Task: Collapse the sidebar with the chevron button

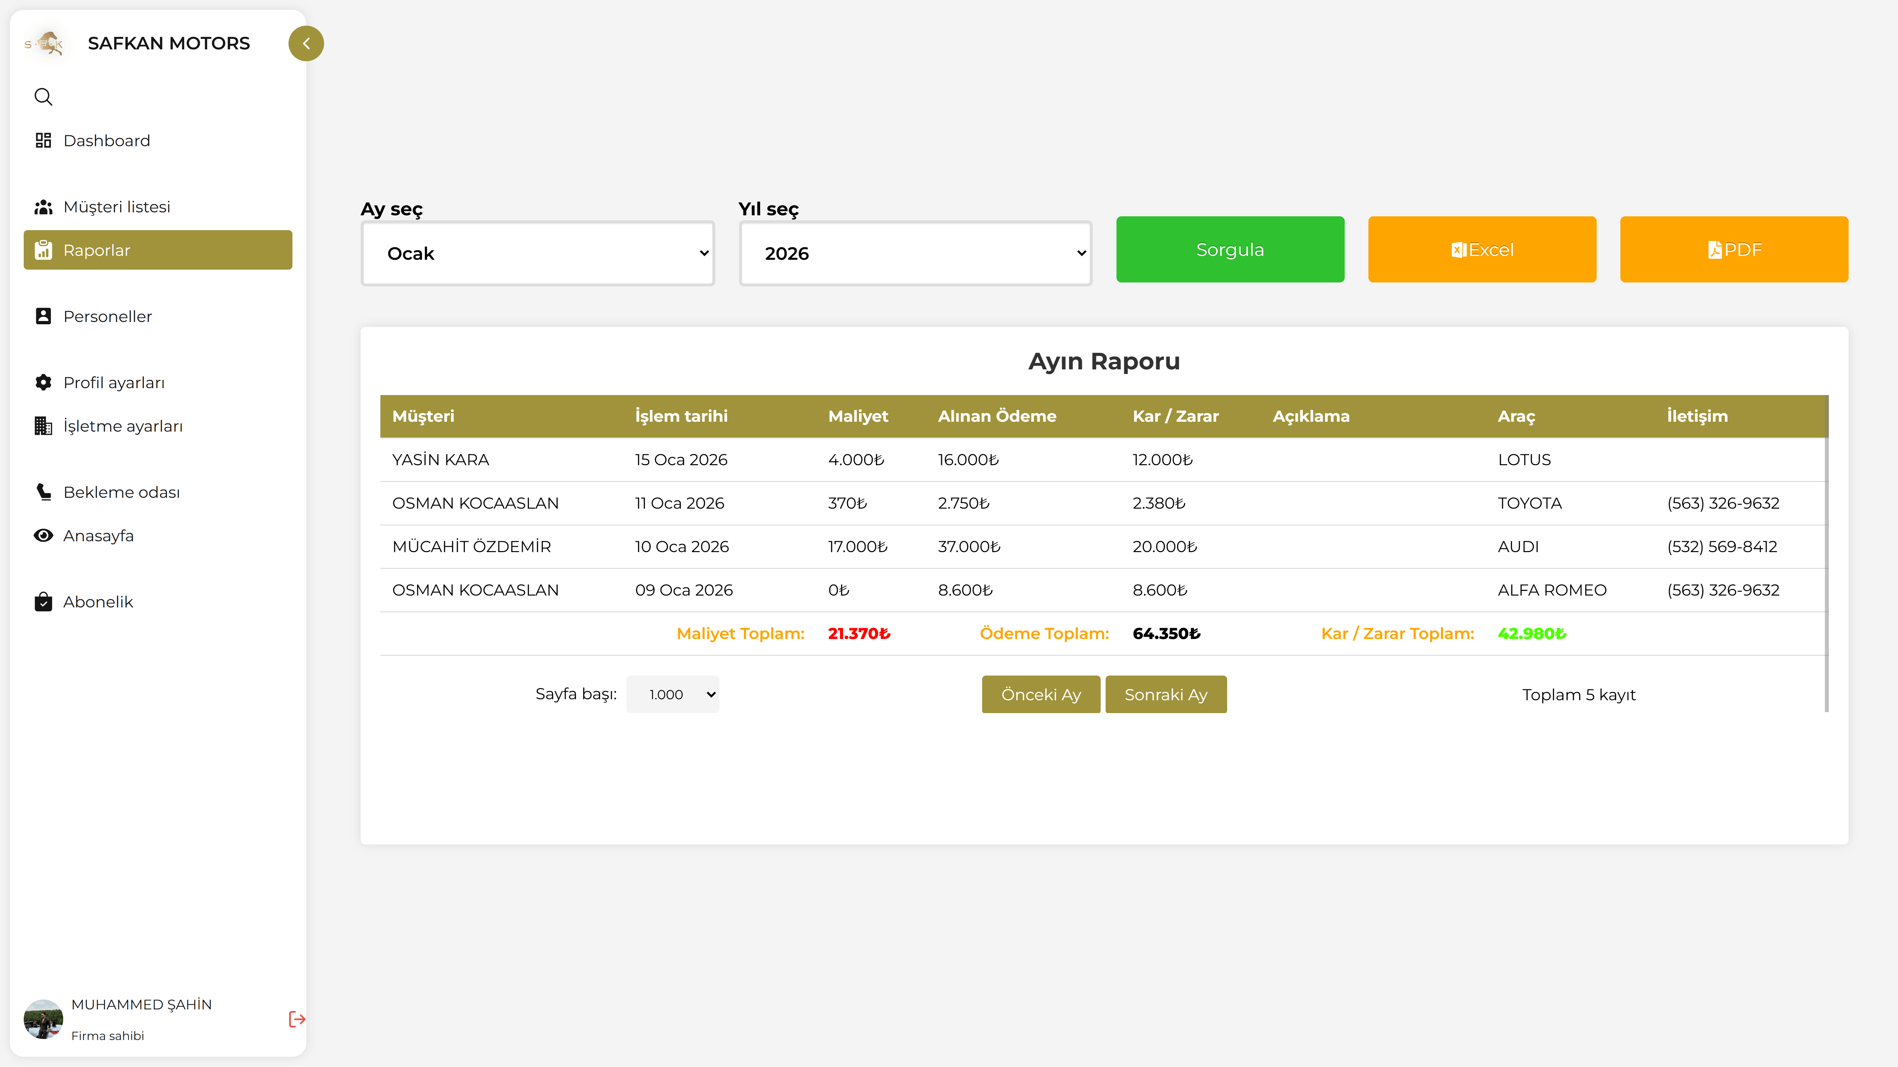Action: point(306,43)
